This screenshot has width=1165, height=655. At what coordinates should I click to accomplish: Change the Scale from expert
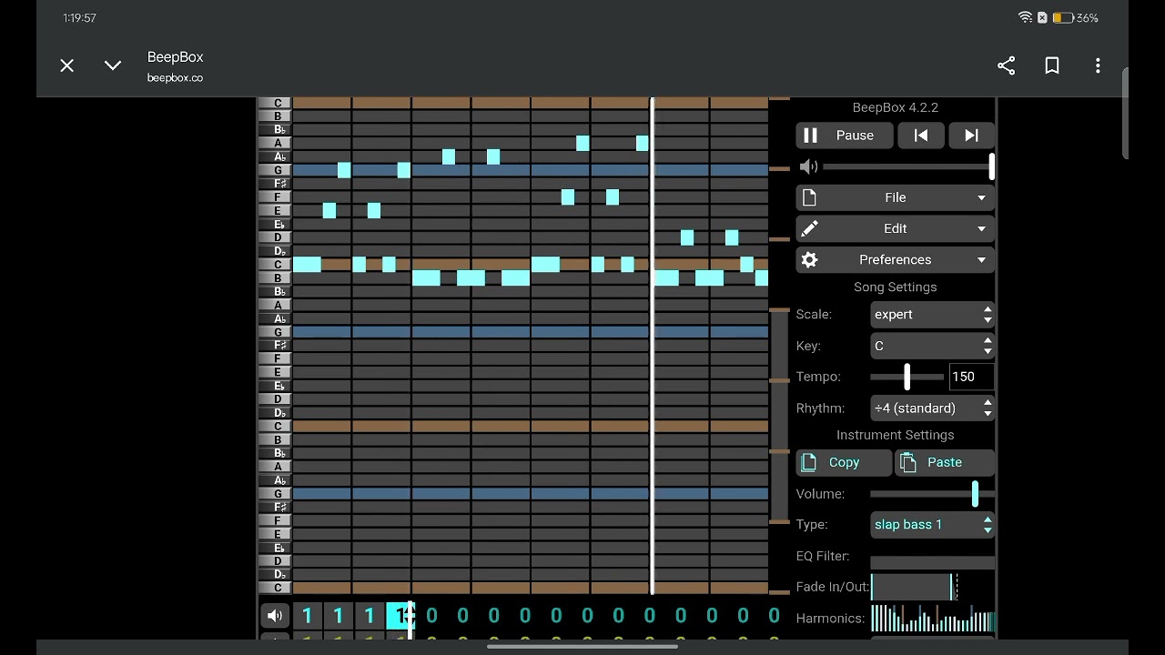pos(932,315)
